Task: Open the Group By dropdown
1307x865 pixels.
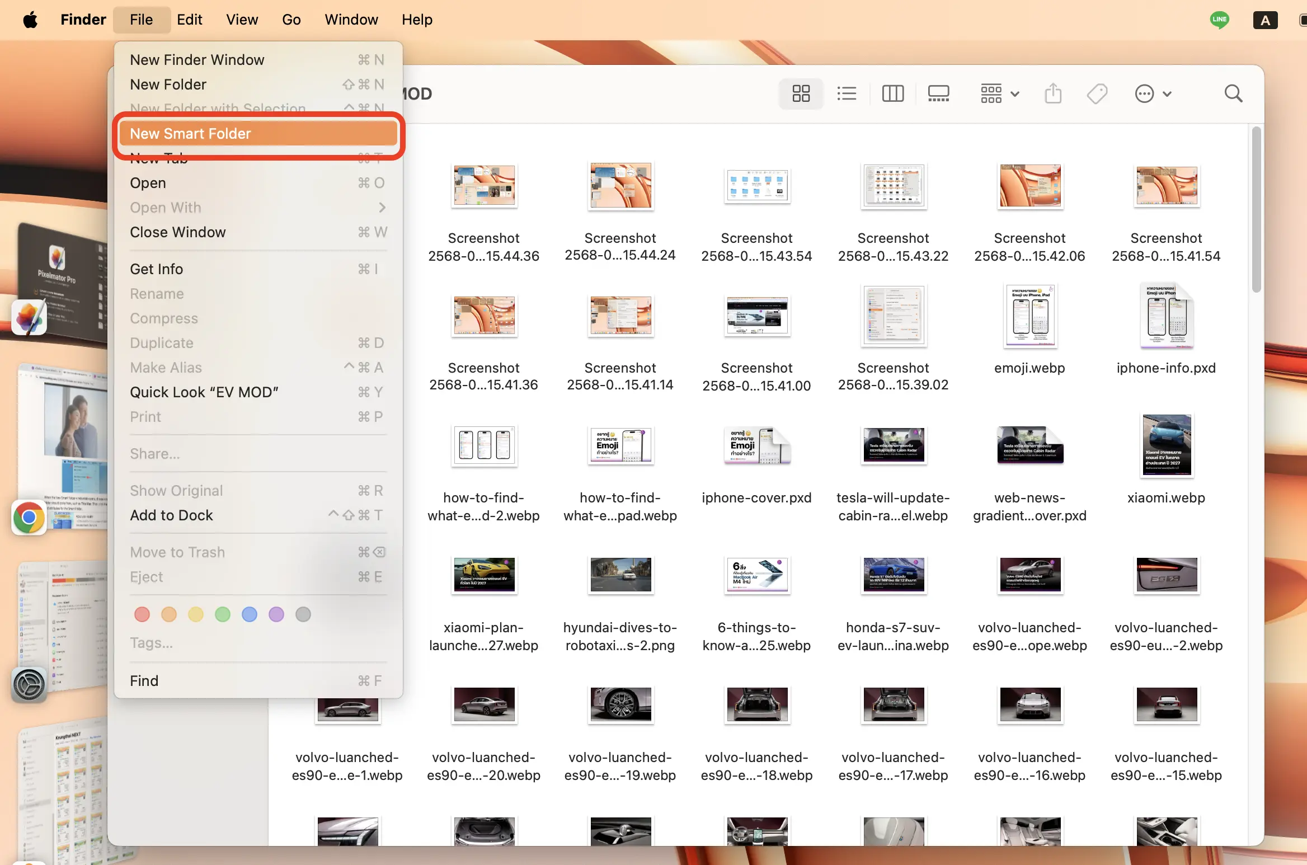Action: tap(1000, 93)
